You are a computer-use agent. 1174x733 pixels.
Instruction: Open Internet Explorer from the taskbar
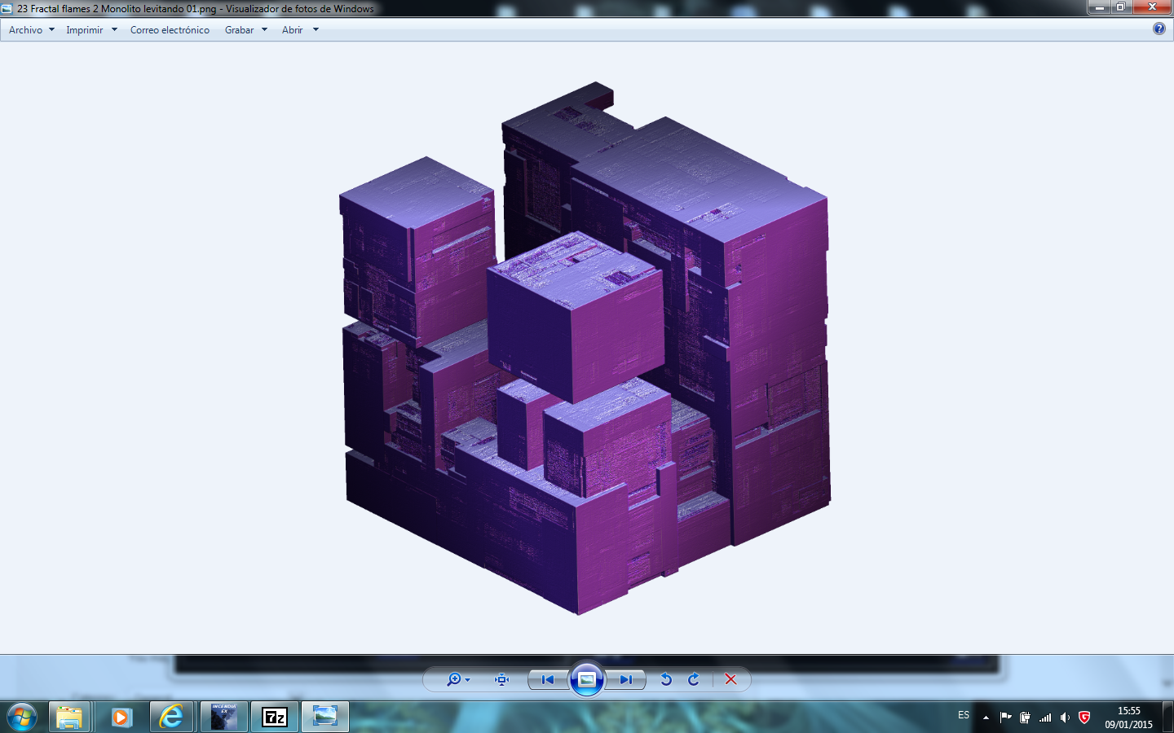171,718
